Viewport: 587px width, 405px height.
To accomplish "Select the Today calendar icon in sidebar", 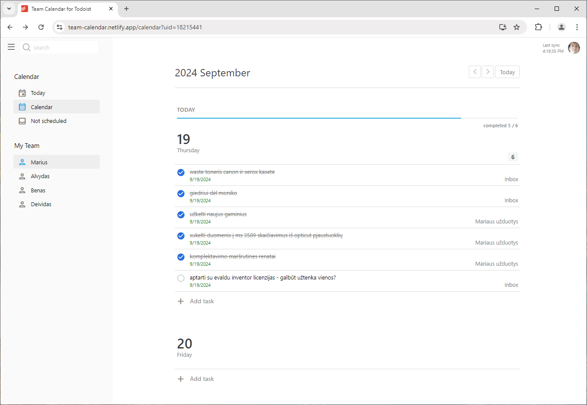I will tap(22, 93).
